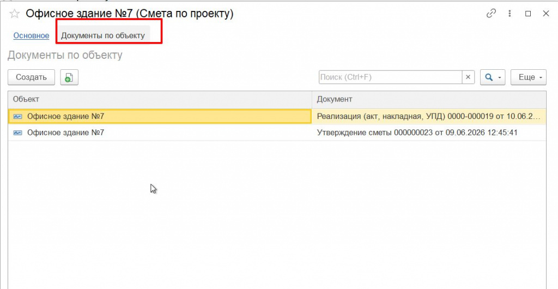Click record icon in Утверждение сметы row

click(18, 133)
